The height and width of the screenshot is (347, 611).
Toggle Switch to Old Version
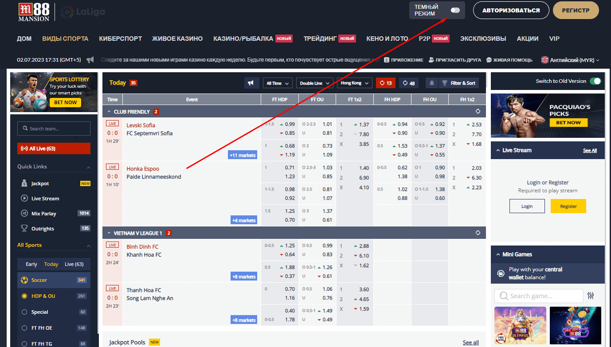[x=595, y=81]
